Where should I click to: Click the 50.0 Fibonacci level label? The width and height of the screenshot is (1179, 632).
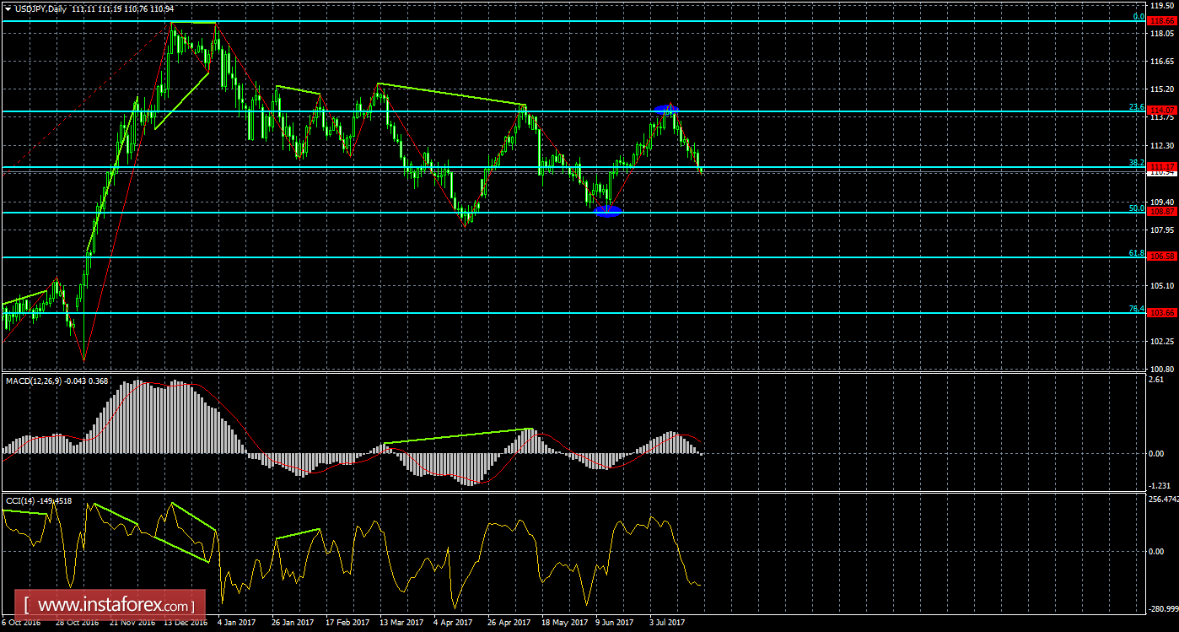coord(1136,208)
